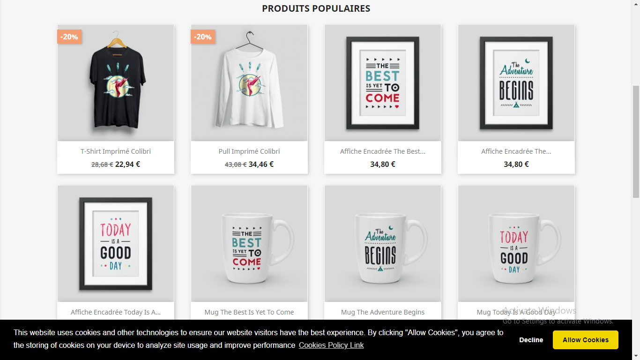Click the Allow Cookies button
Image resolution: width=640 pixels, height=360 pixels.
point(586,340)
